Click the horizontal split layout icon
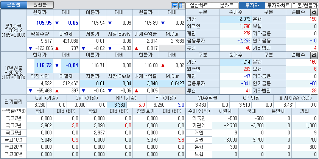This screenshot has height=159, width=319. (x=174, y=6)
